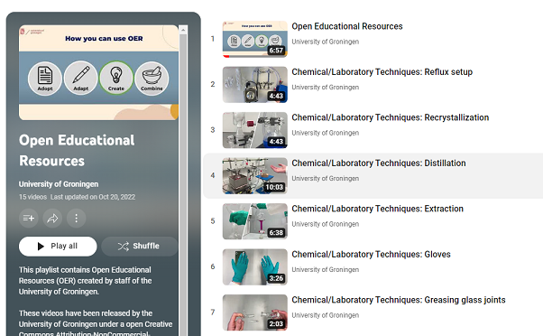Viewport: 543px width, 336px height.
Task: Click University of Groningen under Gloves
Action: tap(326, 270)
